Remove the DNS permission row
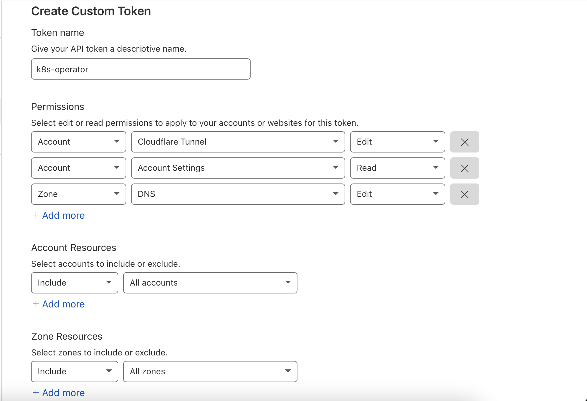Screen dimensions: 587x401 pos(464,194)
